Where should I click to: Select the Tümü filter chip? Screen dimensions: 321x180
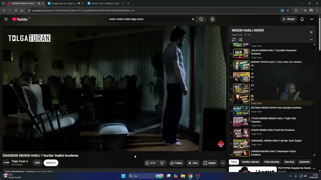tap(234, 162)
